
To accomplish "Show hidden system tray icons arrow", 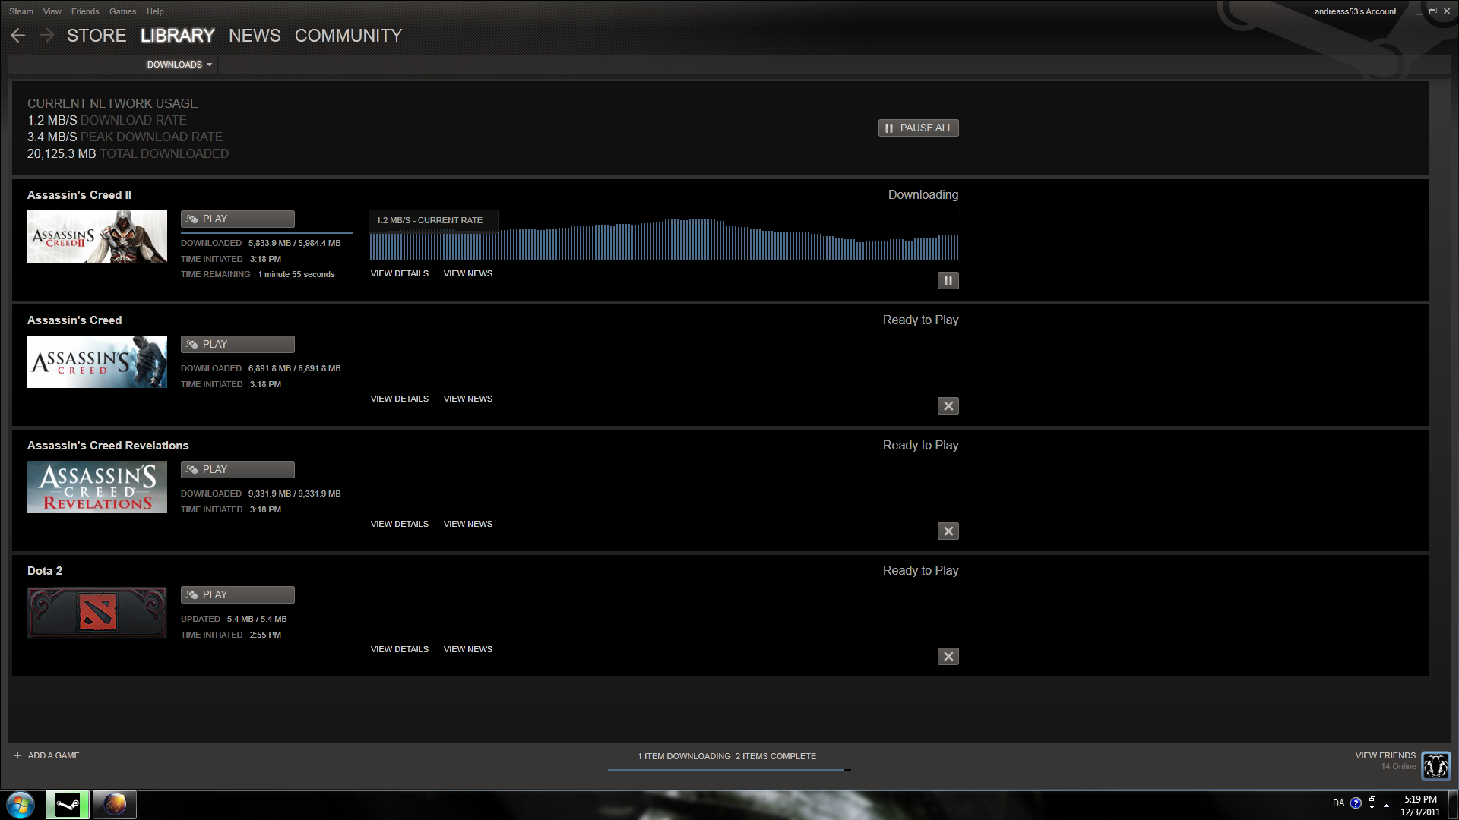I will (x=1386, y=805).
